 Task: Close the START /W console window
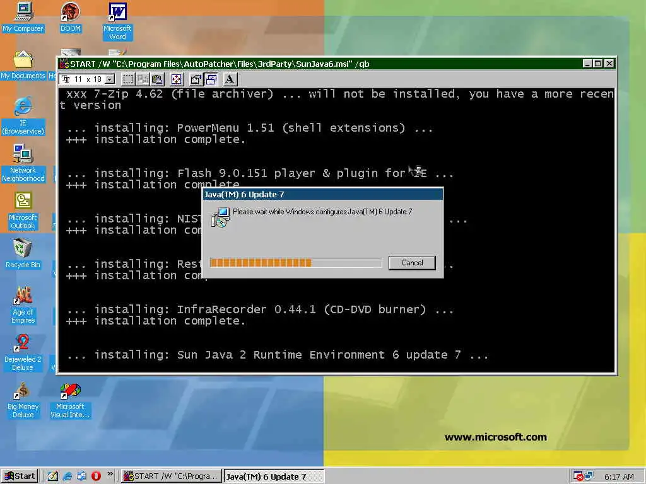tap(609, 64)
